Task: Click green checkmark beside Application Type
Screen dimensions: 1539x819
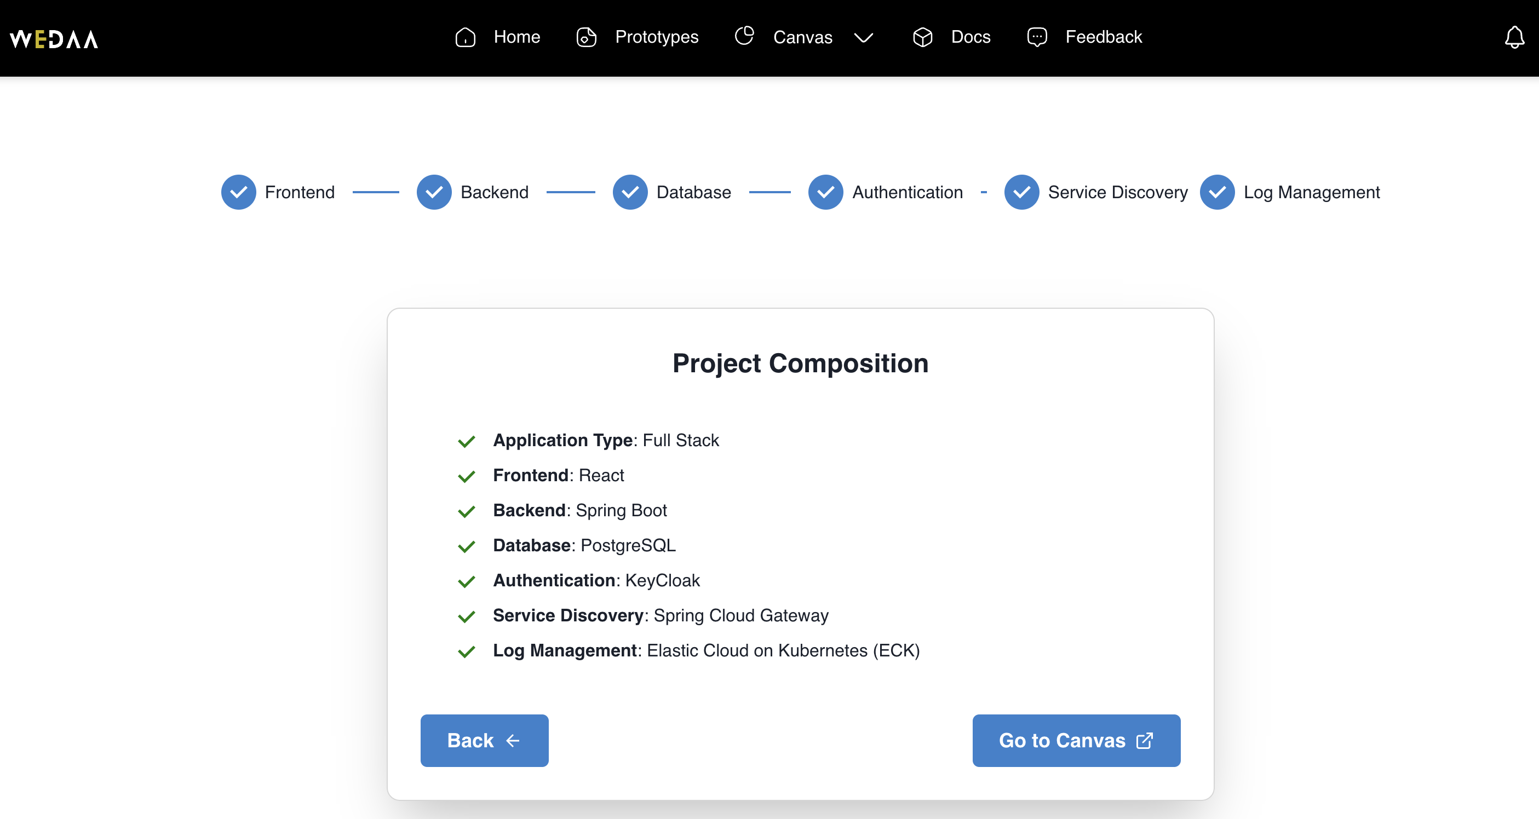Action: pos(467,441)
